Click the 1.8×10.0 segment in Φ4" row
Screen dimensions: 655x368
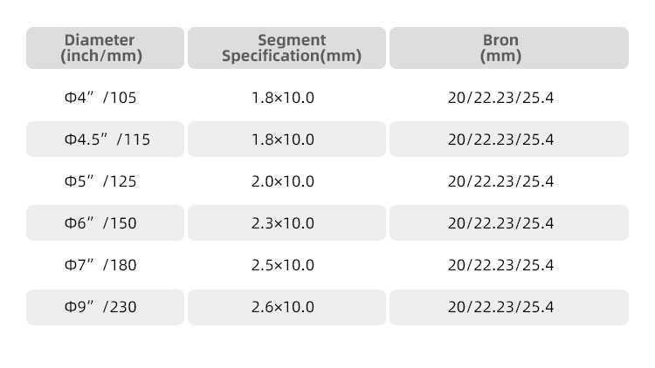[283, 98]
